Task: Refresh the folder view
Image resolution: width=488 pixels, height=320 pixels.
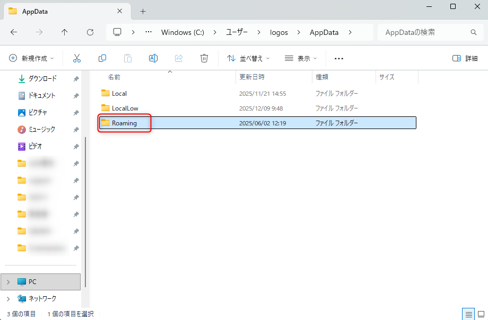Action: point(90,32)
